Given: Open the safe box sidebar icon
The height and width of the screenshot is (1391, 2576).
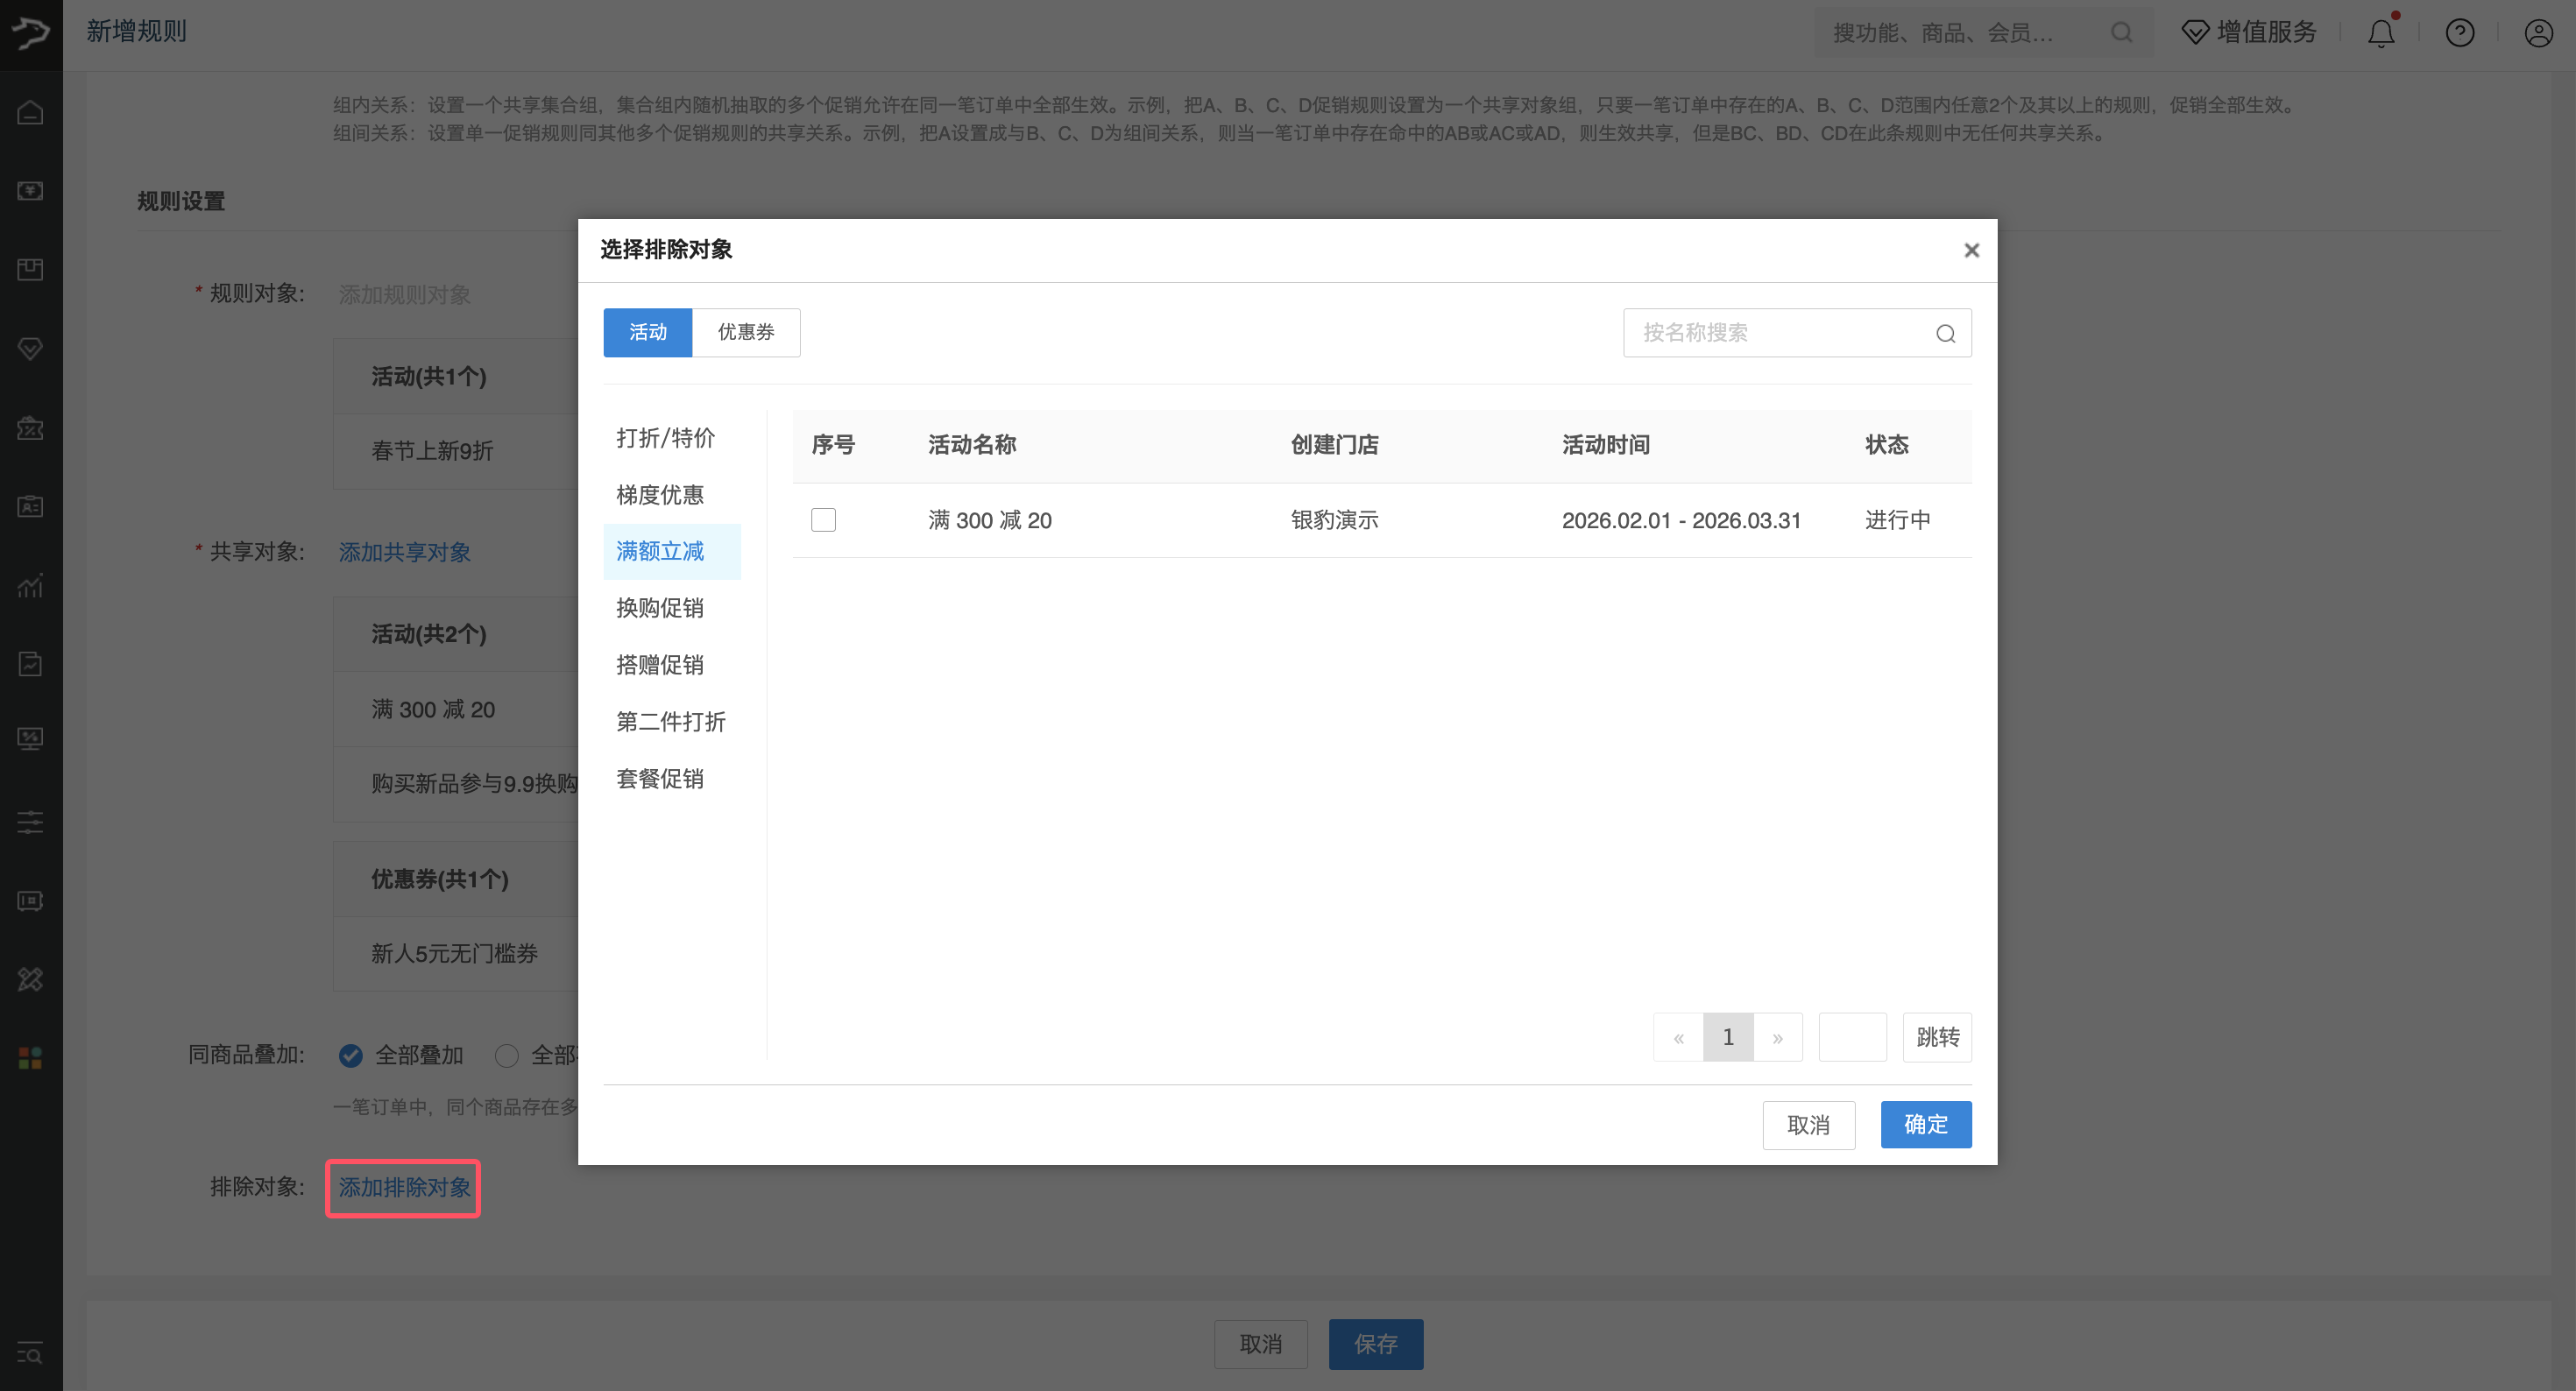Looking at the screenshot, I should click(31, 901).
